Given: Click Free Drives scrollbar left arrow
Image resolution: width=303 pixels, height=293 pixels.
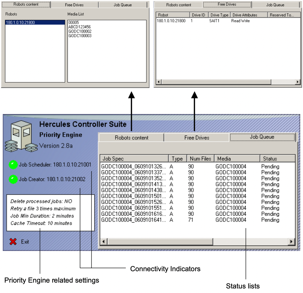Looking at the screenshot, I should 159,82.
